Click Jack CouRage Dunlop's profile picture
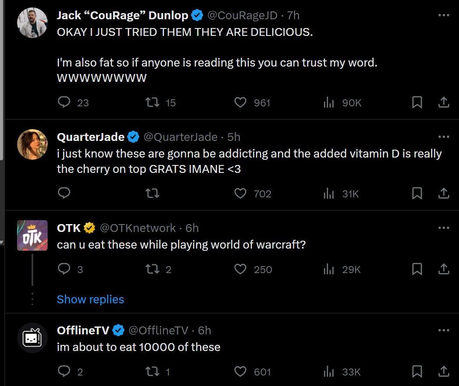This screenshot has width=459, height=386. [32, 23]
